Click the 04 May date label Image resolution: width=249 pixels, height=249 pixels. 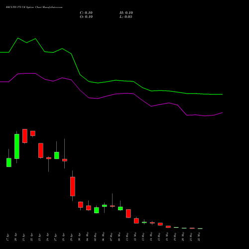pos(88,237)
